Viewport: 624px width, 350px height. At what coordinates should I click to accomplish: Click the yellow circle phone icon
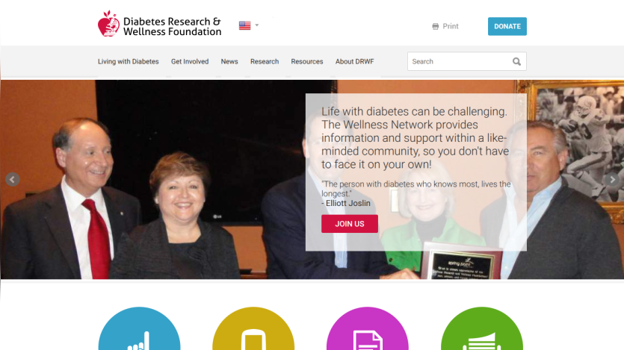[253, 328]
